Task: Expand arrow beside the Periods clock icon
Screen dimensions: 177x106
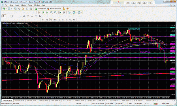Action: (x=76, y=12)
